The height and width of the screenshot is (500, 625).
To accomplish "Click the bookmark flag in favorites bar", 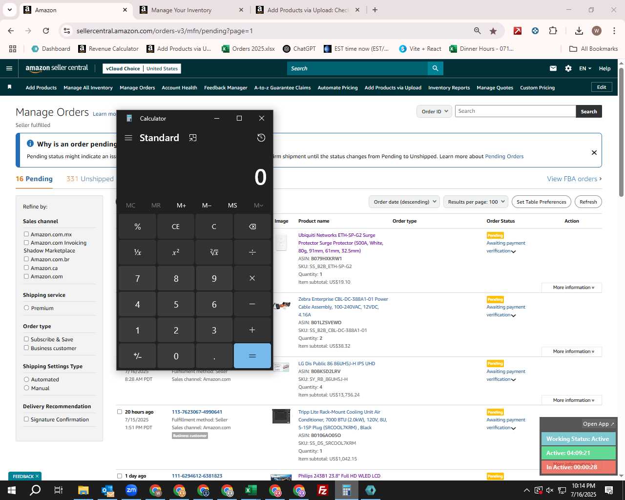I will [9, 87].
